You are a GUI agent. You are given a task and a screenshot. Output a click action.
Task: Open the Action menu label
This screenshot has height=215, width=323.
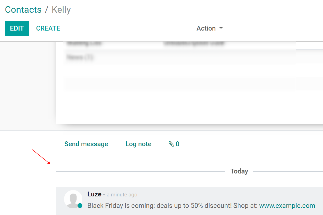pos(206,28)
